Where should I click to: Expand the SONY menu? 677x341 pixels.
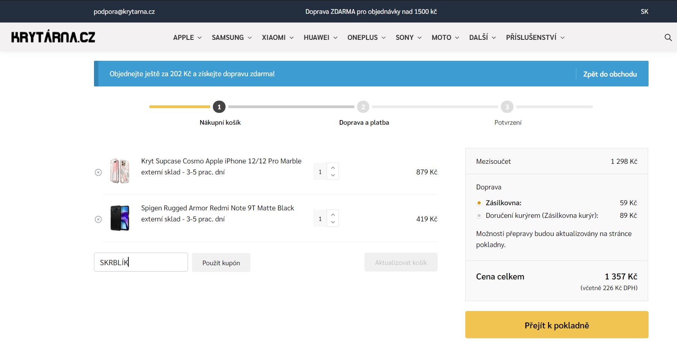pos(409,37)
